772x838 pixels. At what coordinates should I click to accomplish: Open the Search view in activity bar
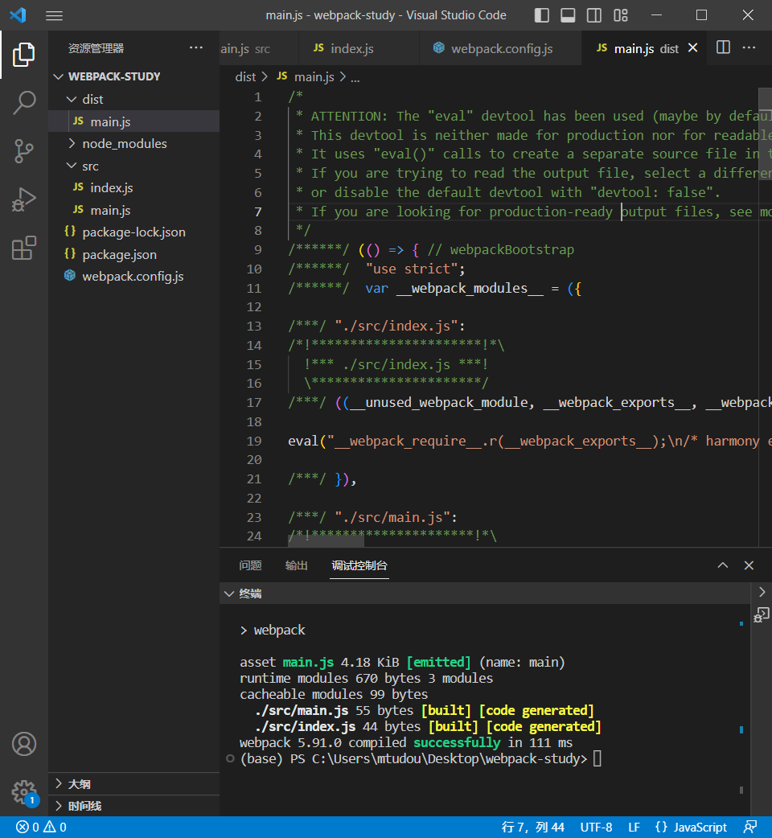pos(24,102)
